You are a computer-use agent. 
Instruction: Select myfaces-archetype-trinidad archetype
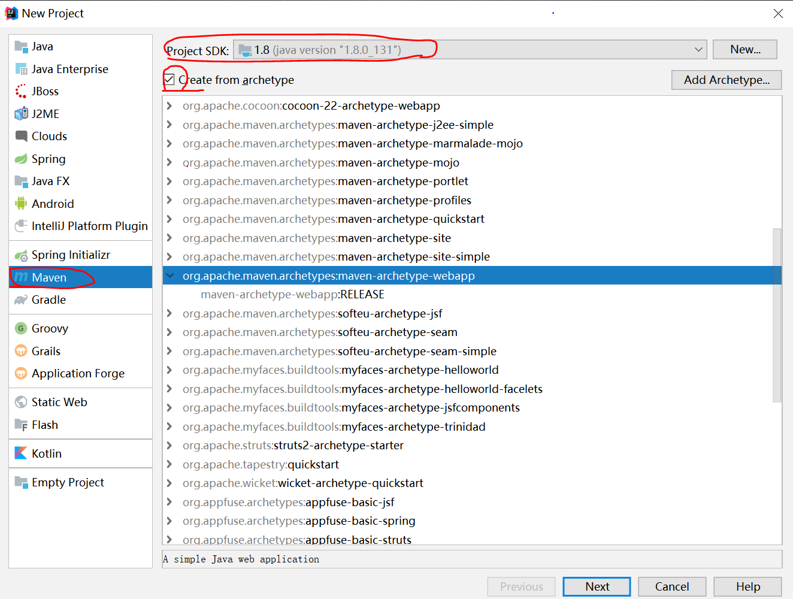coord(473,426)
